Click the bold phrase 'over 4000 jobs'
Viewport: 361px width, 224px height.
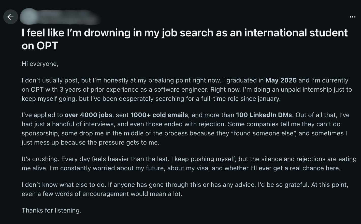[x=88, y=115]
